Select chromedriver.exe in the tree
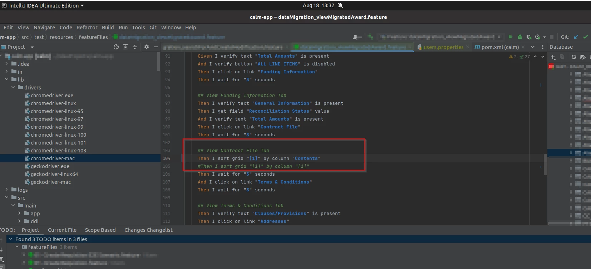 point(52,96)
